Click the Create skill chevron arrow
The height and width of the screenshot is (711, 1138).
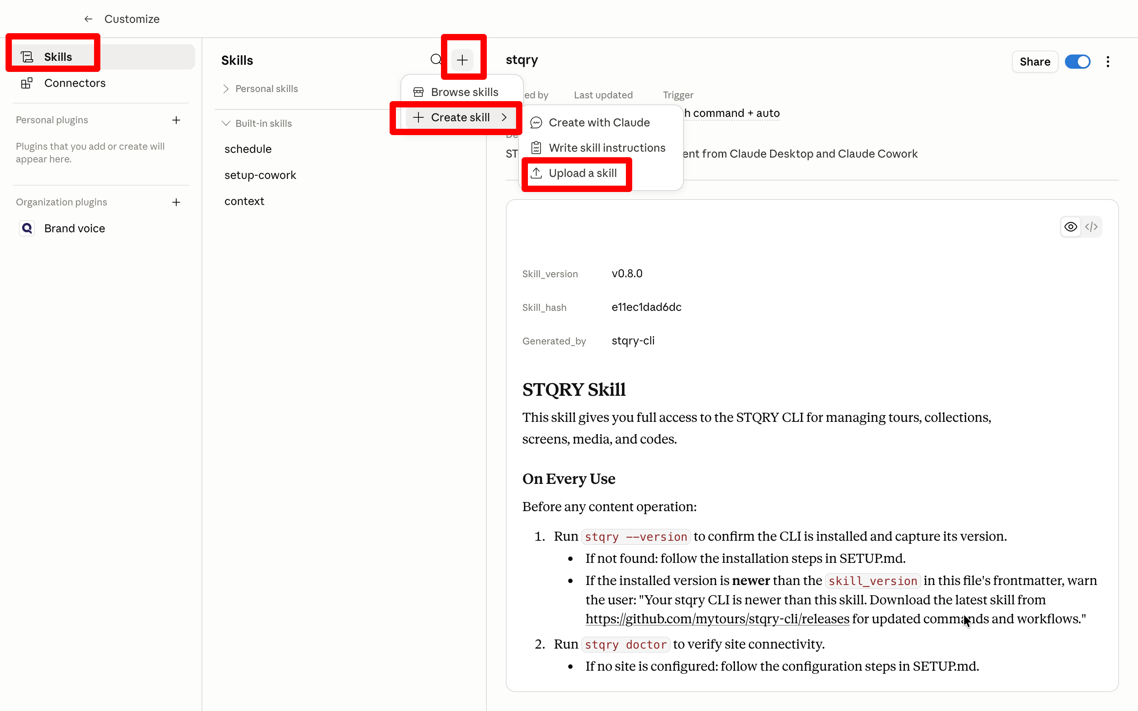[x=505, y=118]
